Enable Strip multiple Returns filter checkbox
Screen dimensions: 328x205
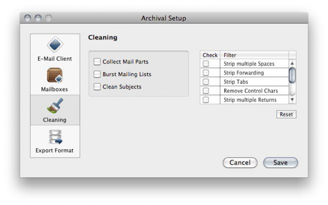206,100
